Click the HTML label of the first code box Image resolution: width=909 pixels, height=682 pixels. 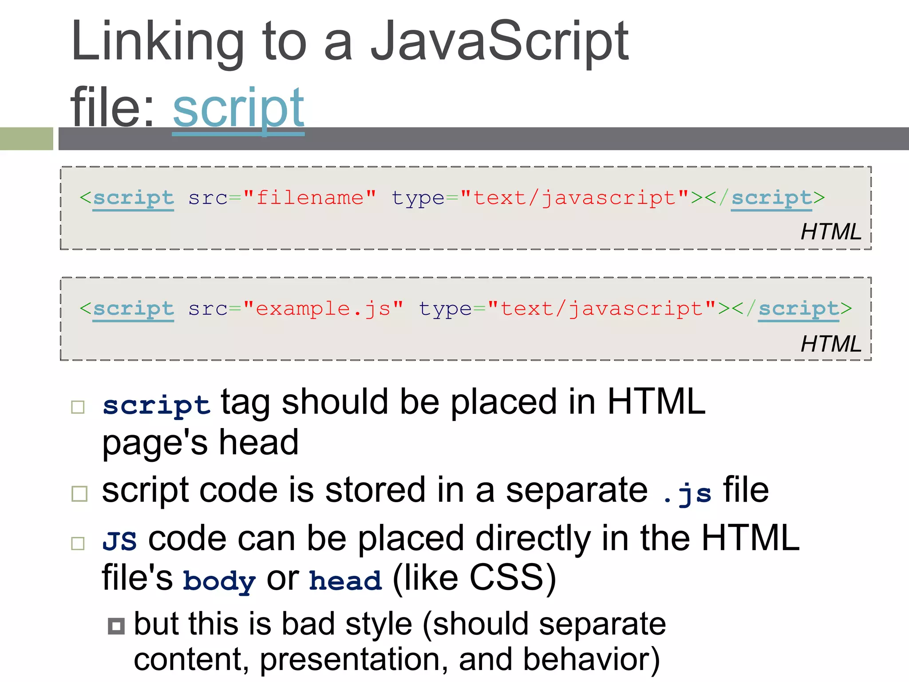coord(831,232)
